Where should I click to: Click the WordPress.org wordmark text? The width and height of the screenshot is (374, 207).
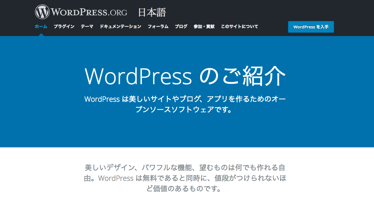(89, 12)
